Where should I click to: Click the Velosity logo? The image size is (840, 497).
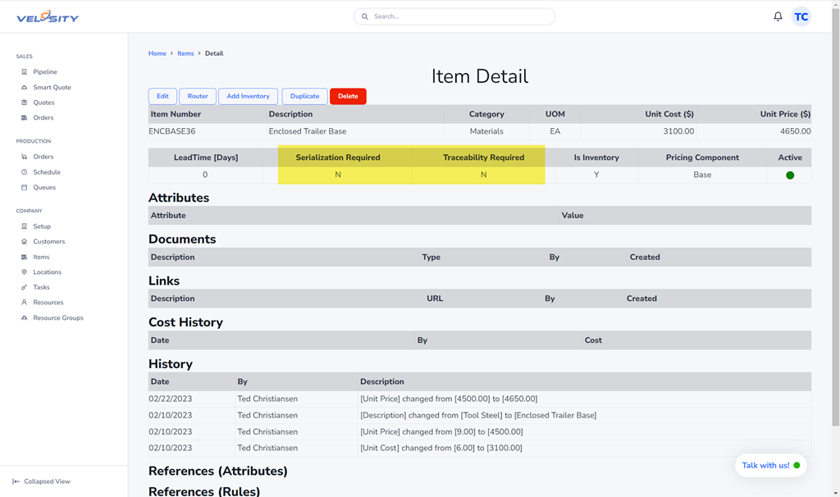coord(48,17)
